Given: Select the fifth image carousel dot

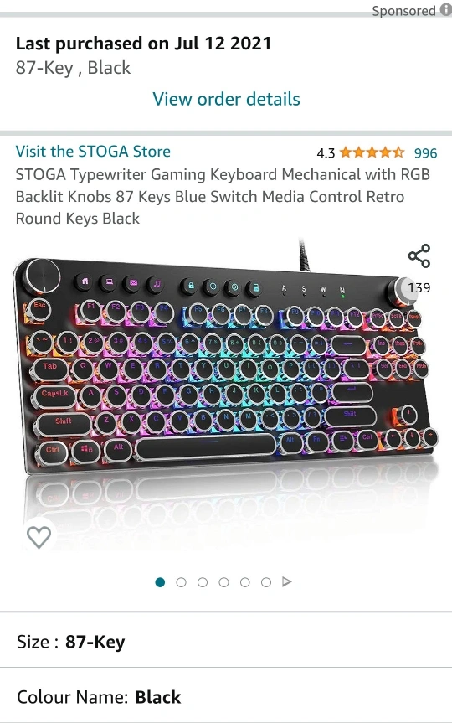Looking at the screenshot, I should (x=244, y=582).
